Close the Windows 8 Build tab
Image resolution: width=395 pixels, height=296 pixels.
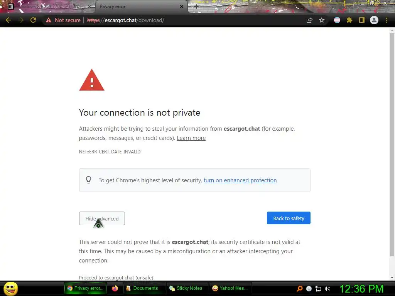point(89,7)
